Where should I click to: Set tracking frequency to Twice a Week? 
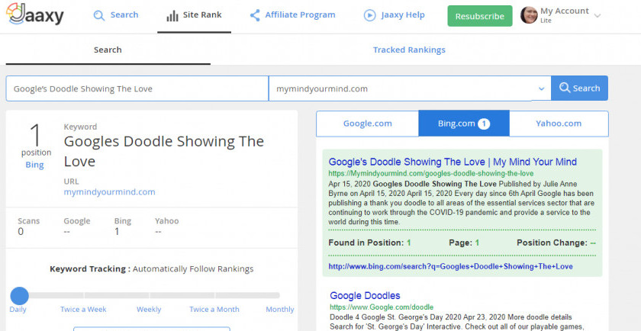point(83,310)
